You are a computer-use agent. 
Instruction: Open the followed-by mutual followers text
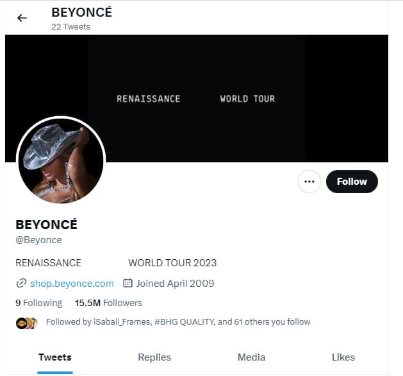pyautogui.click(x=178, y=322)
